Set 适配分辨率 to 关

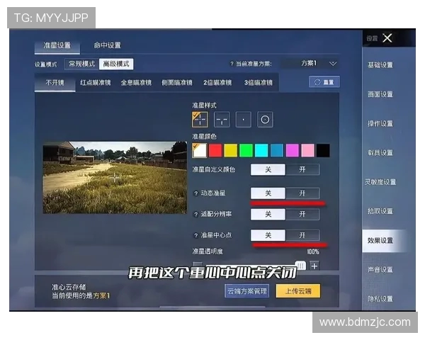(x=268, y=215)
